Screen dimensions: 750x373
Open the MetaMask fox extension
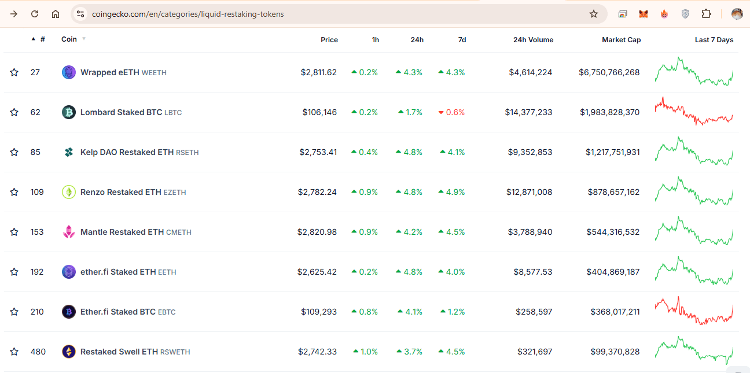644,14
